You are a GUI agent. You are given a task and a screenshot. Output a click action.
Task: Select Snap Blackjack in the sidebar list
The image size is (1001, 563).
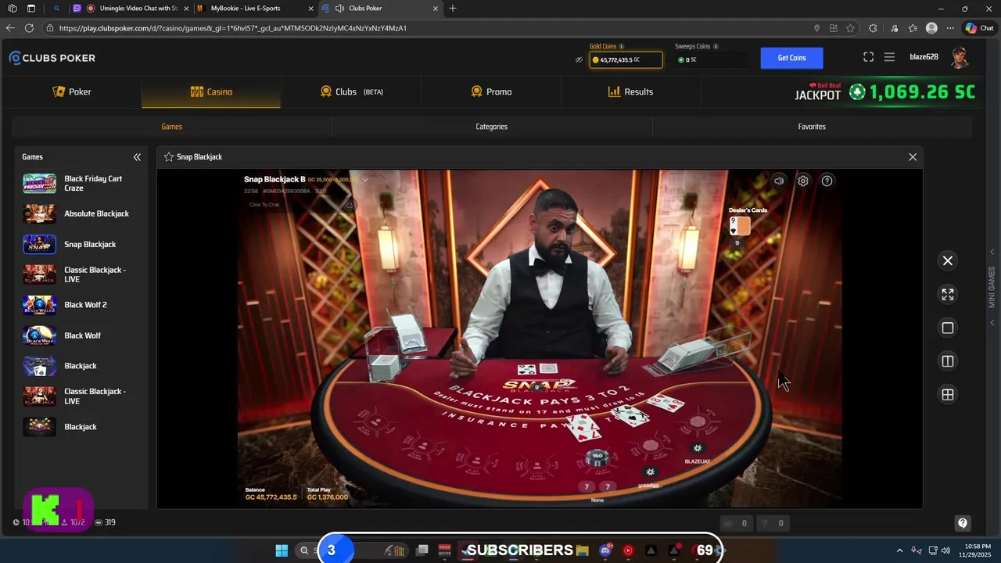click(81, 244)
